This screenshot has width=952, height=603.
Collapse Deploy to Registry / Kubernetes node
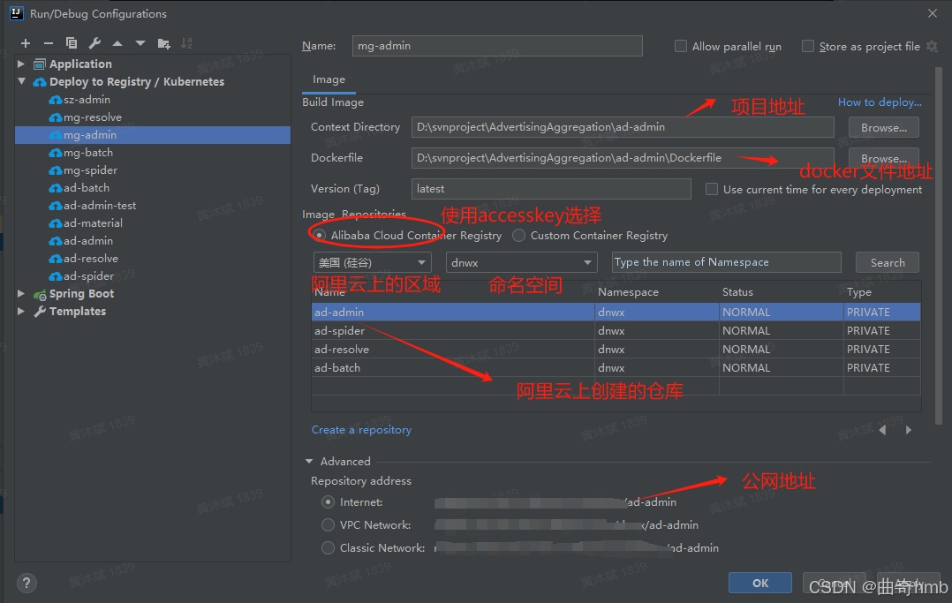click(21, 81)
